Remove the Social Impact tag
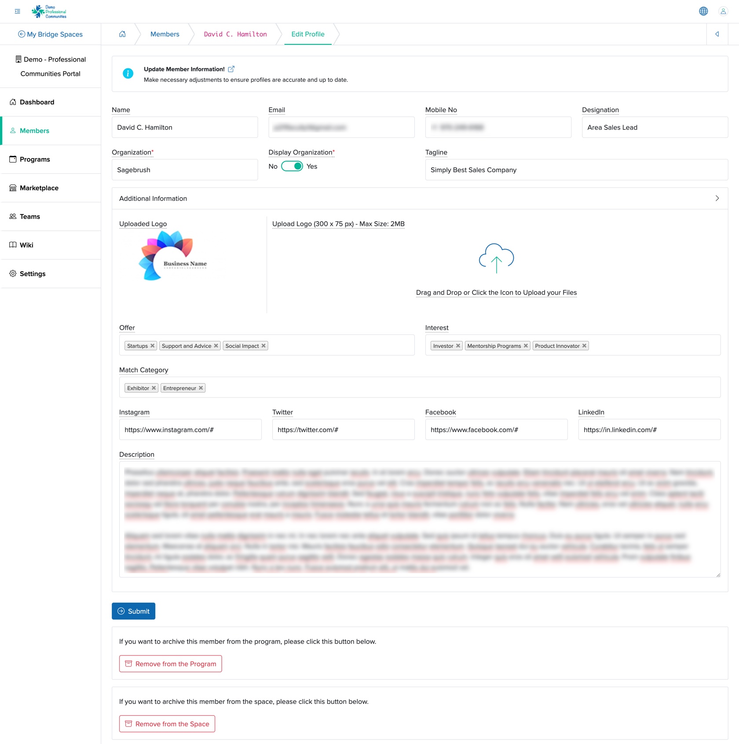Image resolution: width=739 pixels, height=744 pixels. coord(263,346)
